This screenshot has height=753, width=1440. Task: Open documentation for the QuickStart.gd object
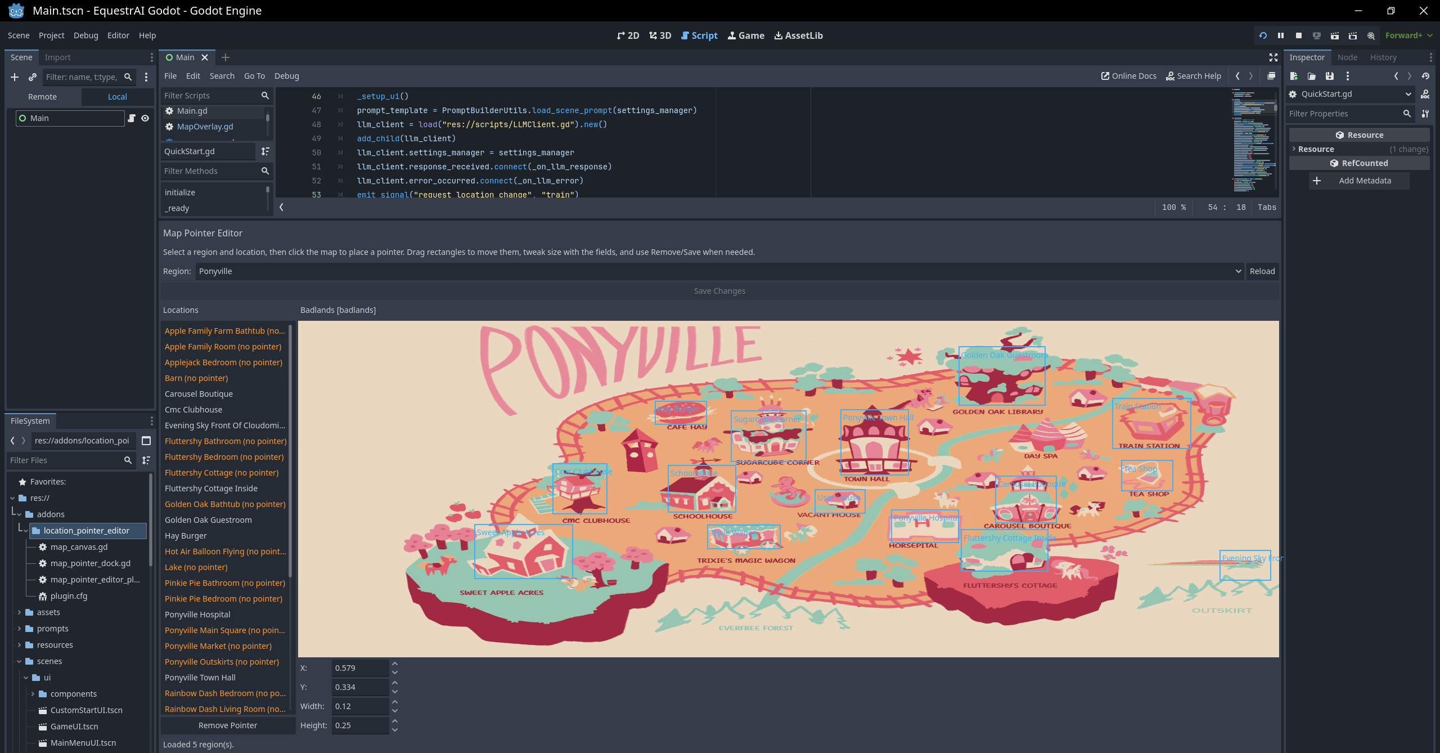[x=1425, y=94]
